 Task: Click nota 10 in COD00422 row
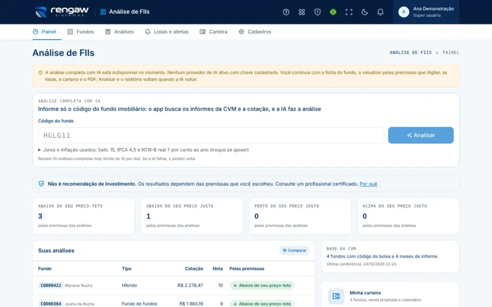tap(221, 285)
